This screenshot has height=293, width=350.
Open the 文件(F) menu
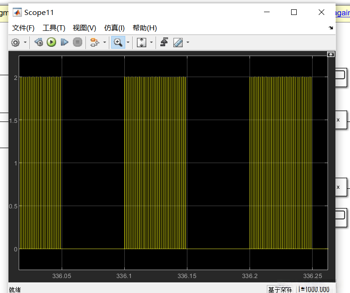click(x=23, y=28)
